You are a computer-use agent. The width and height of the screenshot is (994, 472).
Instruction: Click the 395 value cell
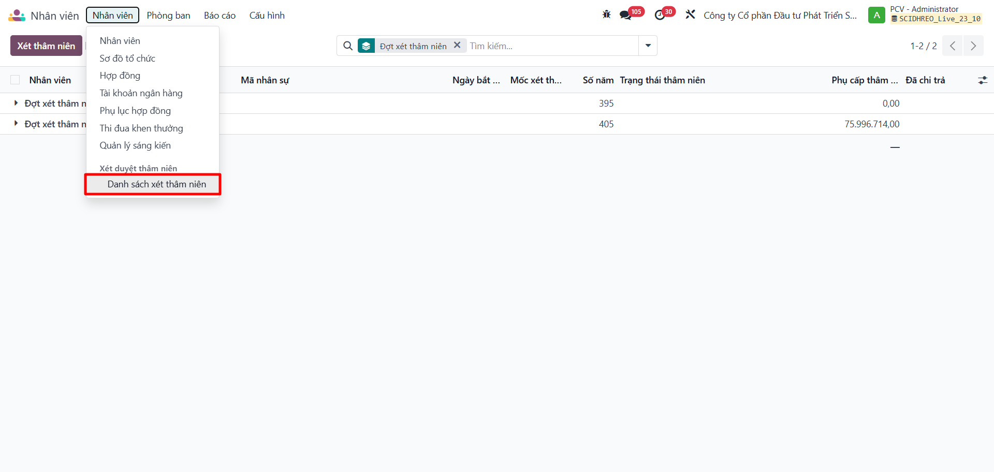606,104
